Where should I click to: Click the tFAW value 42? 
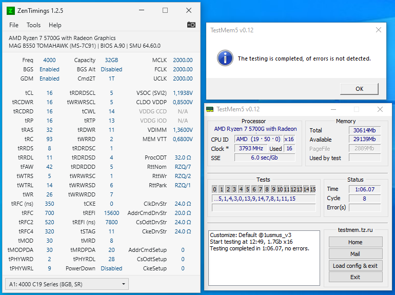pyautogui.click(x=49, y=167)
